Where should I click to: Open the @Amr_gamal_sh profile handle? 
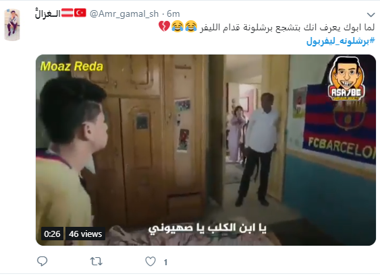[124, 13]
